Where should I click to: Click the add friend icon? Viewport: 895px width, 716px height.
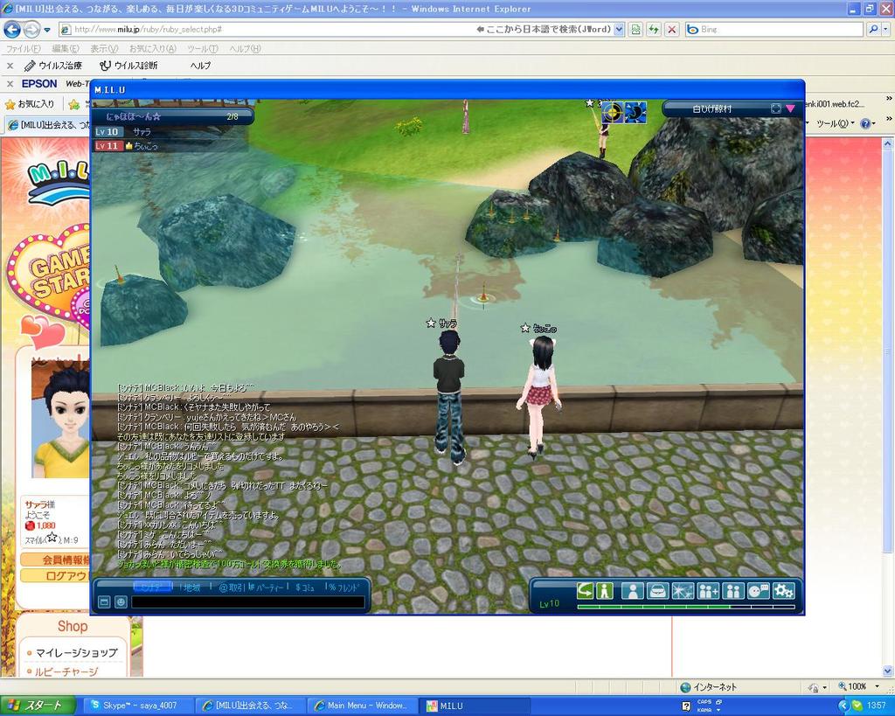(x=708, y=591)
